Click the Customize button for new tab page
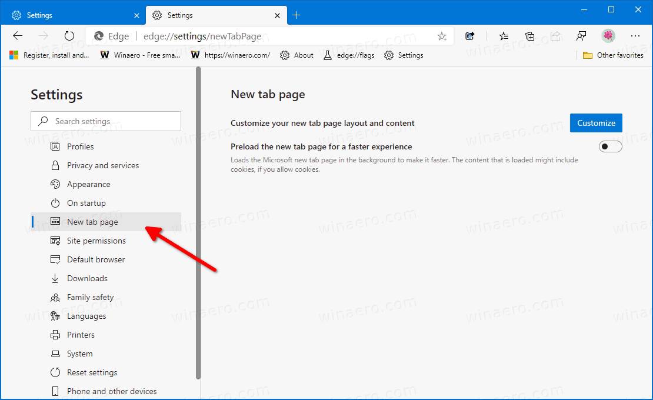Image resolution: width=653 pixels, height=400 pixels. pos(596,123)
